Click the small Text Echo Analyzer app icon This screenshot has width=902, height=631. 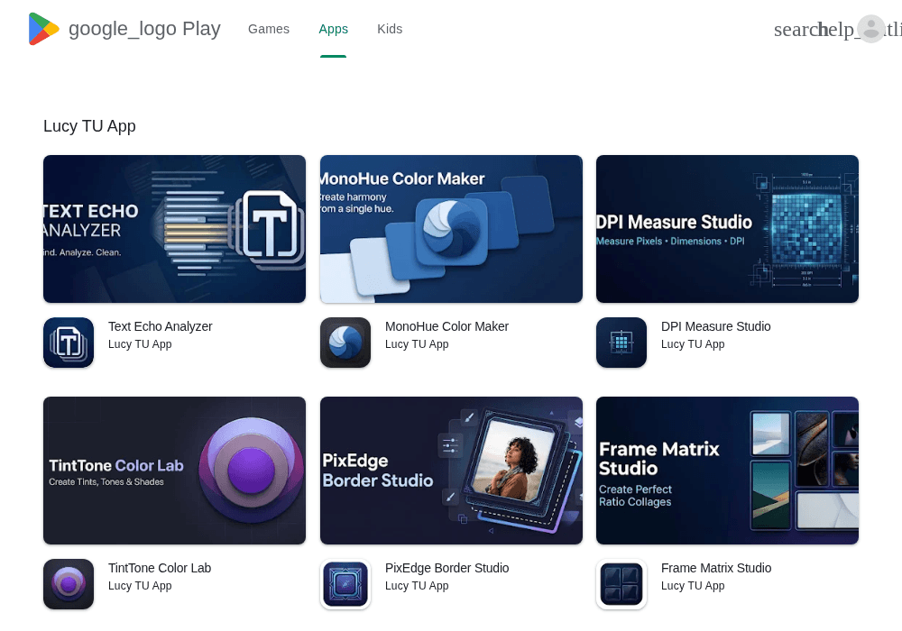[x=69, y=343]
